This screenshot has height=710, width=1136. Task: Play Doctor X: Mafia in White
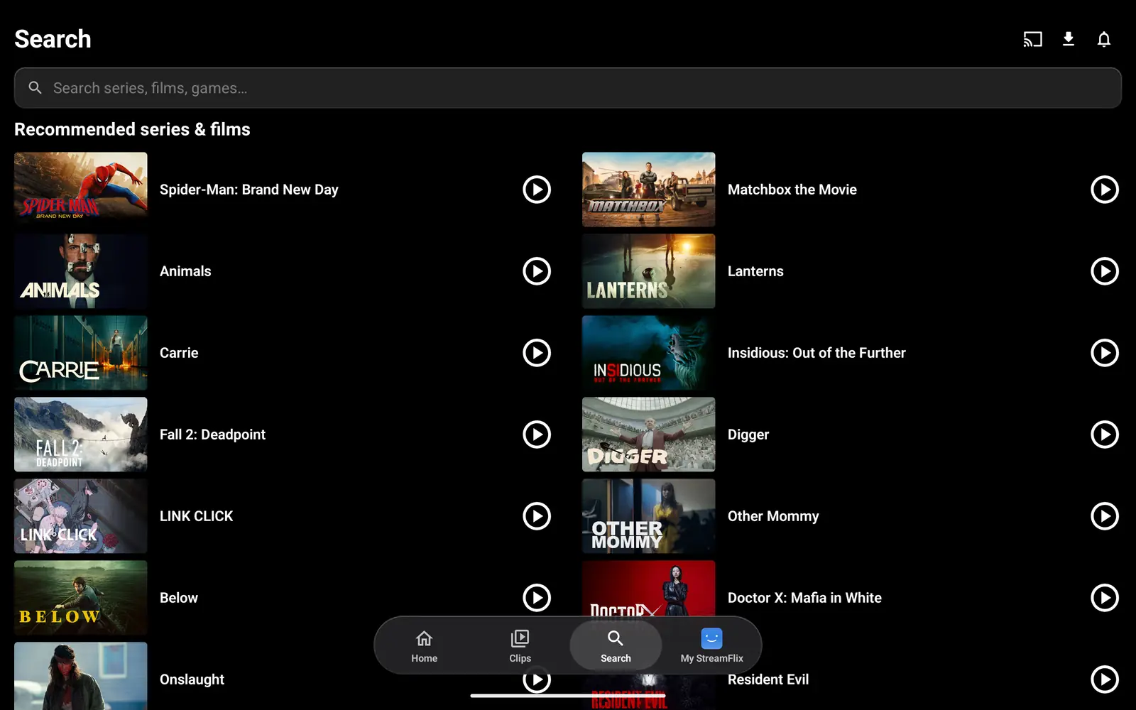pyautogui.click(x=1105, y=598)
